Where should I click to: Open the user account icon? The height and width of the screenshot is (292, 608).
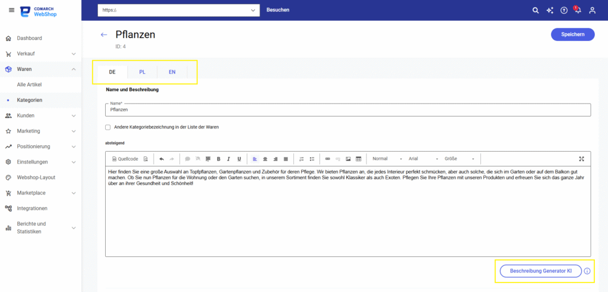(x=592, y=11)
